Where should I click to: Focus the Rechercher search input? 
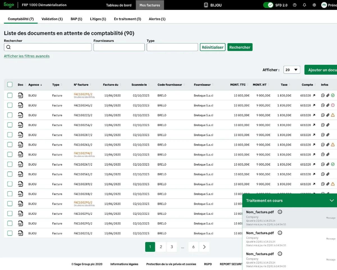(48, 47)
